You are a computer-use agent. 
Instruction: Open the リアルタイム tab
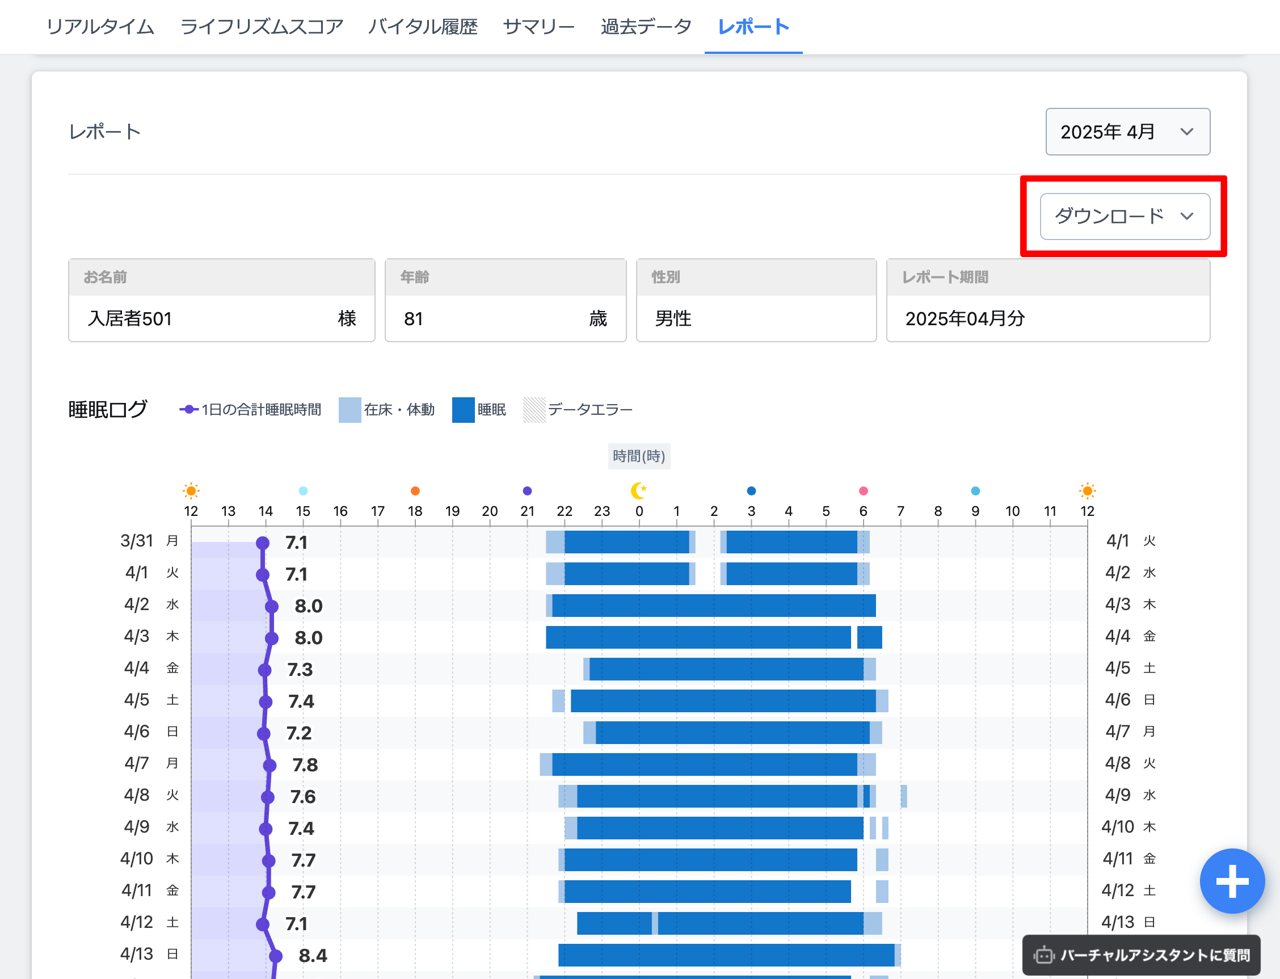click(100, 27)
